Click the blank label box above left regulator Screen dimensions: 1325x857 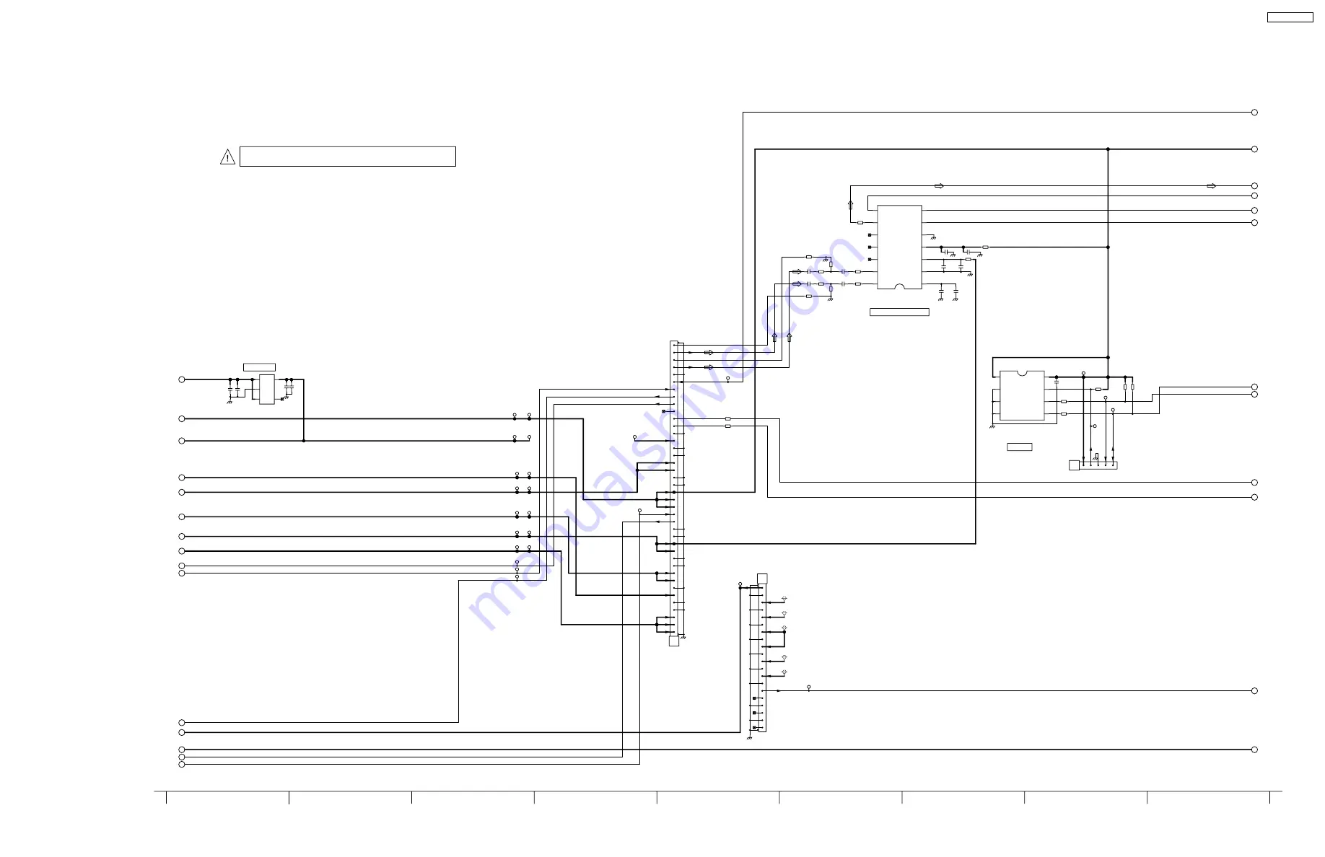pos(259,368)
